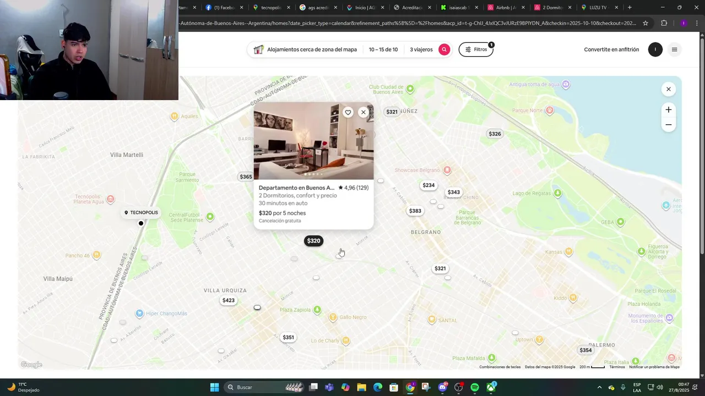Click 'Combinaciones de teclas' map link
705x396 pixels.
[x=500, y=367]
